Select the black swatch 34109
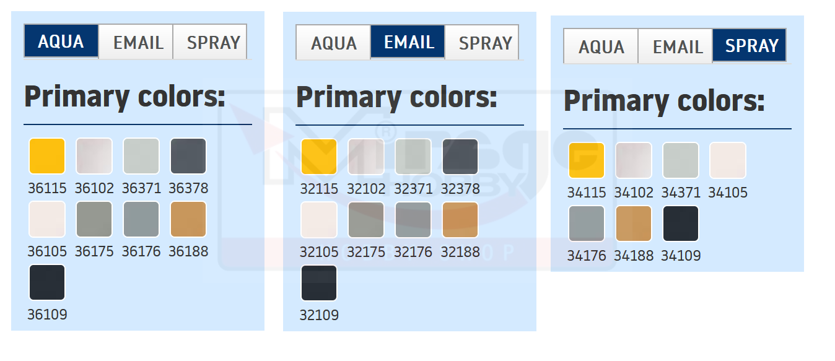 [x=681, y=224]
